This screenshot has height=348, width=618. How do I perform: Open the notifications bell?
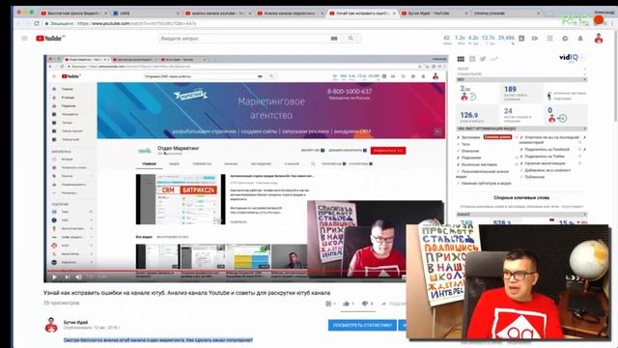[x=580, y=39]
